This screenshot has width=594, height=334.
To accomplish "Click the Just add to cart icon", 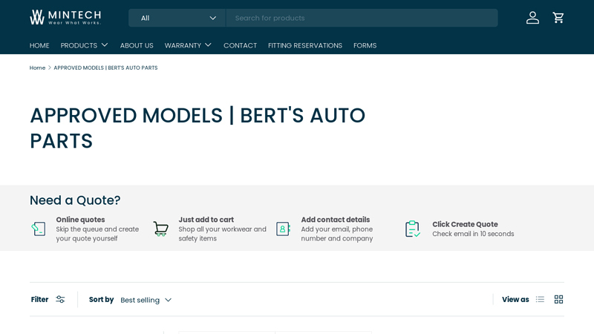I will pyautogui.click(x=161, y=229).
